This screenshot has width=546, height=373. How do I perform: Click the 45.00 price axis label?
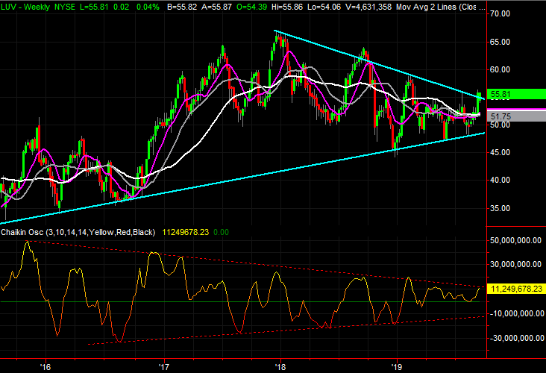(500, 152)
